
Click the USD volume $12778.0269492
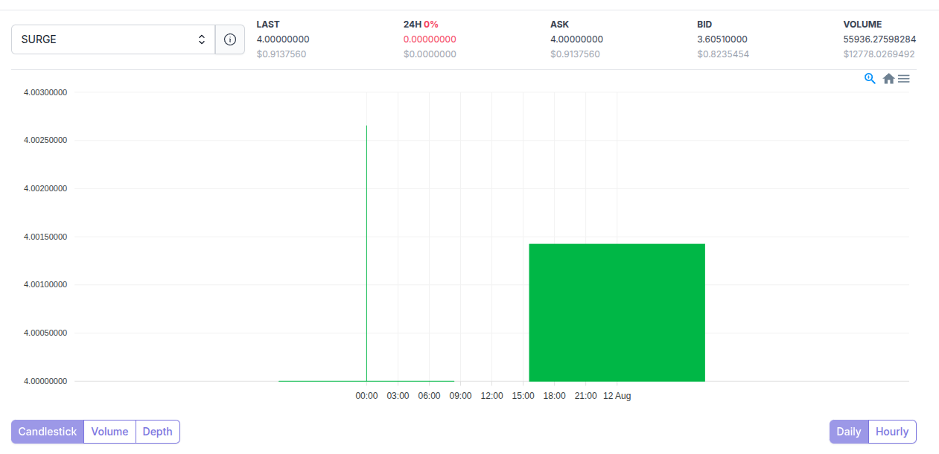(x=879, y=54)
